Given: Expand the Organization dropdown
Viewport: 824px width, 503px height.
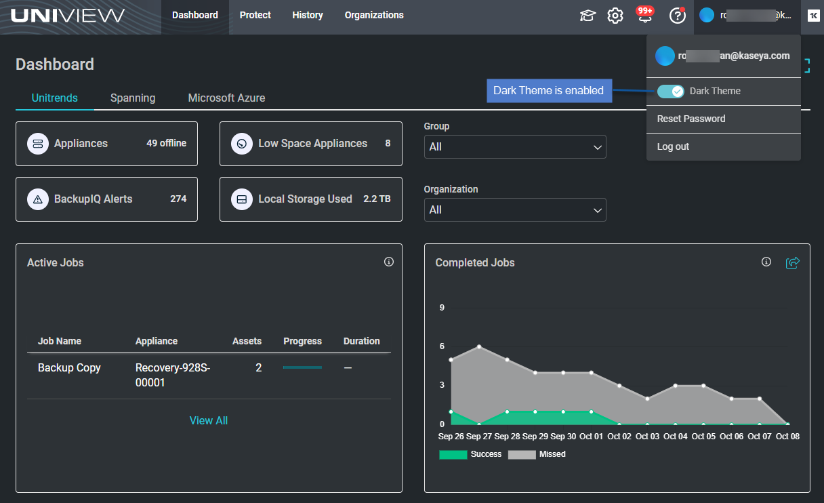Looking at the screenshot, I should click(515, 210).
